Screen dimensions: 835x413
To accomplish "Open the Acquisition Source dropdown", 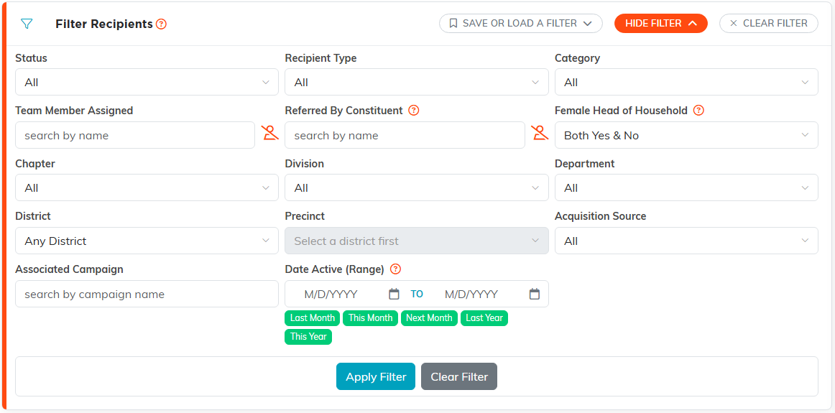I will pyautogui.click(x=686, y=241).
